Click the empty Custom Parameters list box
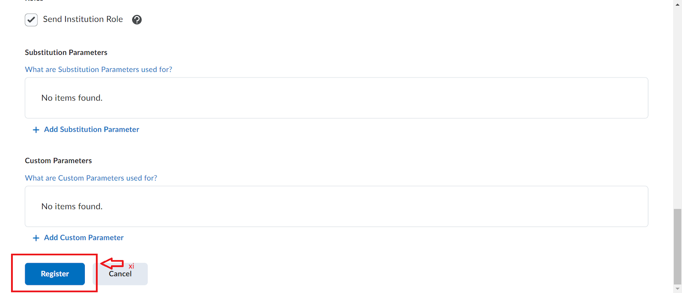682x293 pixels. (336, 207)
